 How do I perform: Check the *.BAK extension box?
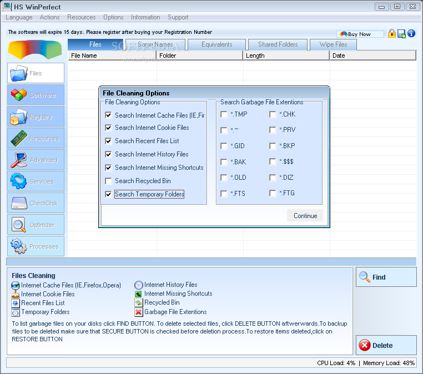[224, 162]
